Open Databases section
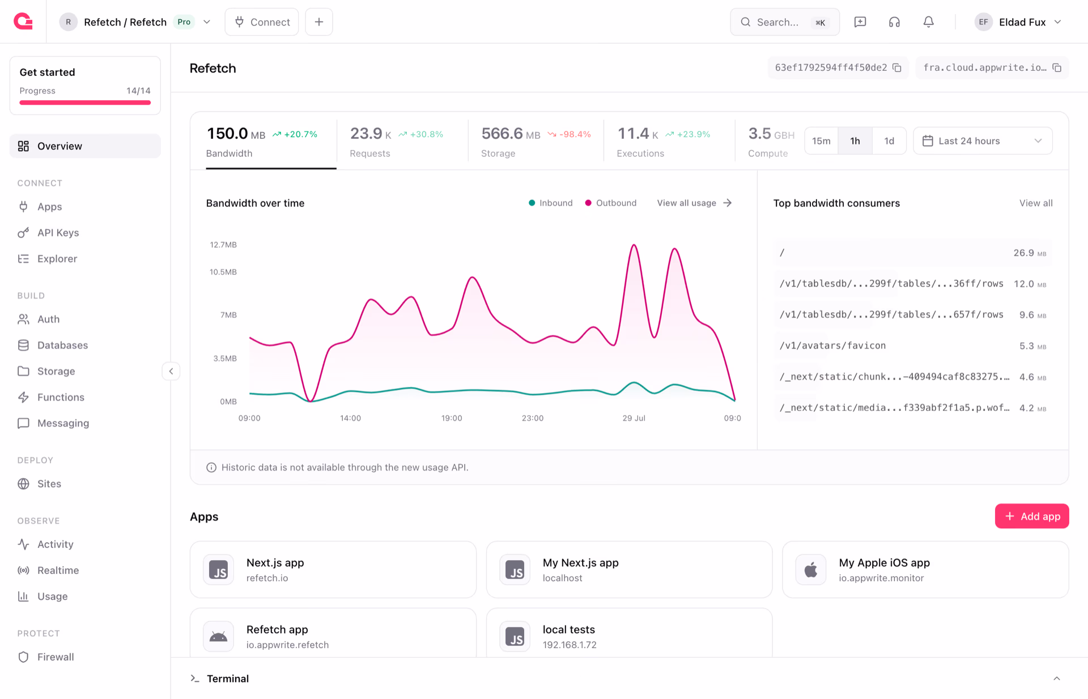 tap(85, 346)
